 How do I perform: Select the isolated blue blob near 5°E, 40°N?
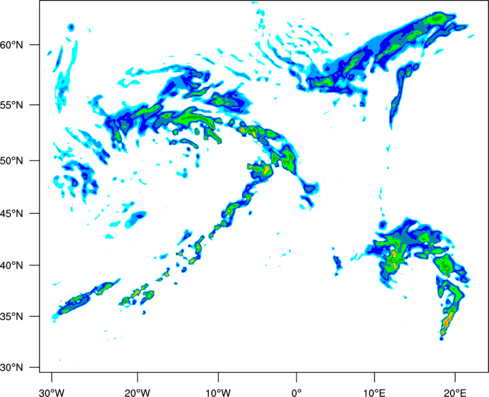click(337, 263)
